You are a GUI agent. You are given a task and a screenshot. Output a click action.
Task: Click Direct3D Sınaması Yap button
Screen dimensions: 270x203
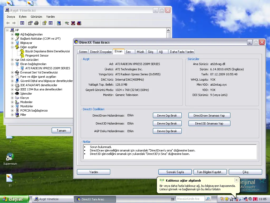209,123
